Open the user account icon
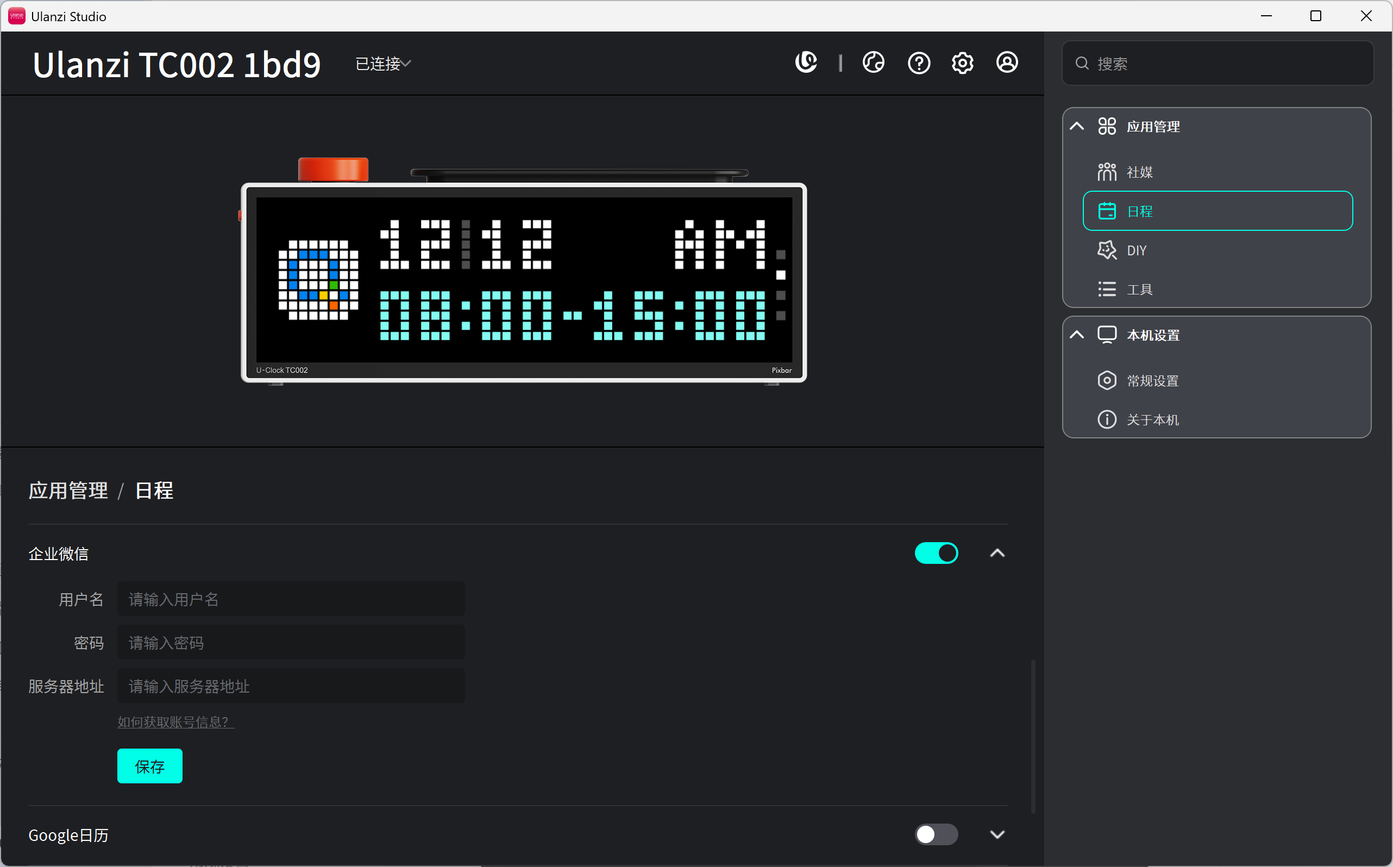Viewport: 1393px width, 867px height. (1007, 62)
